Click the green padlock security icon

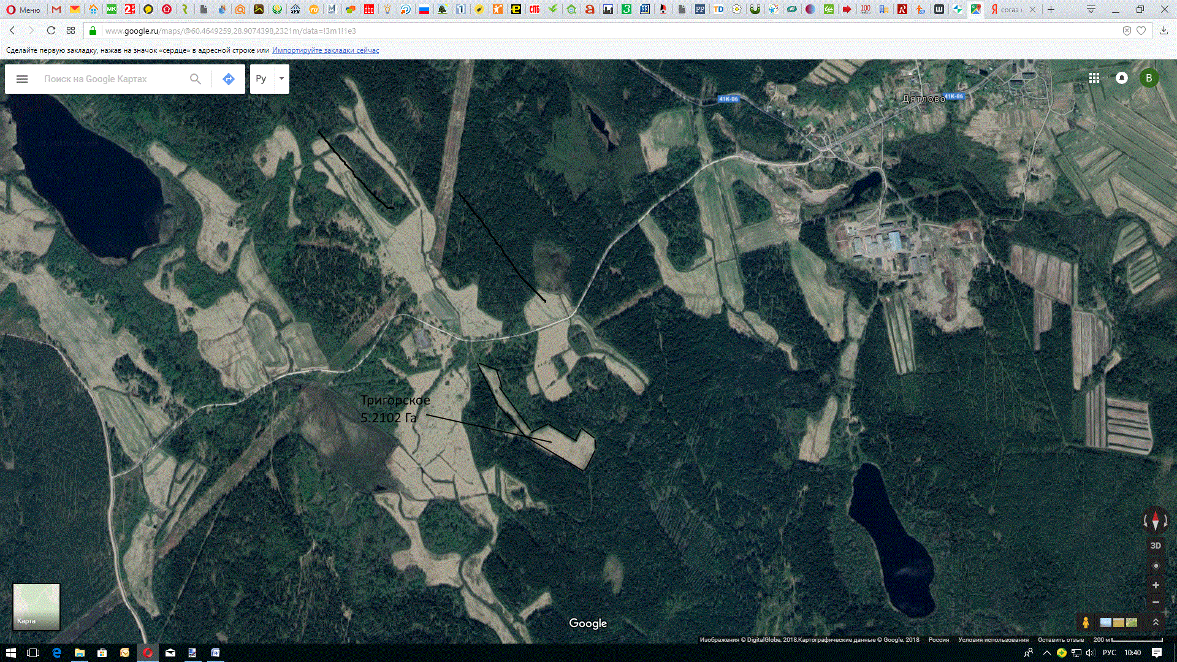93,31
